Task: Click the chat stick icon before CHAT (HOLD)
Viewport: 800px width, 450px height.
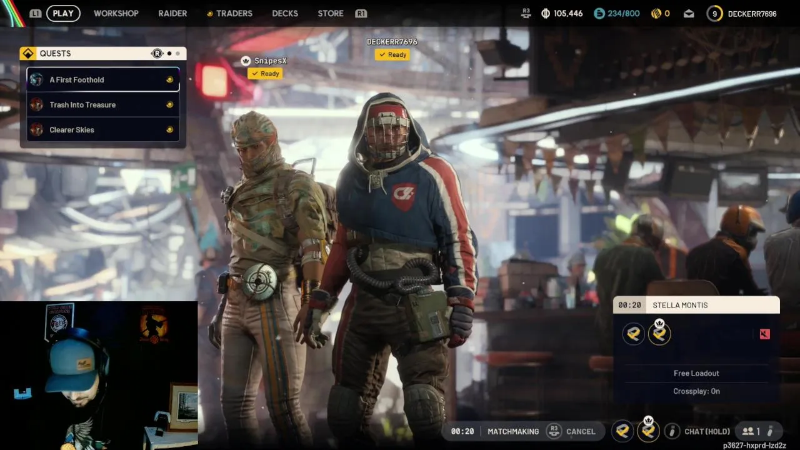Action: pyautogui.click(x=672, y=431)
